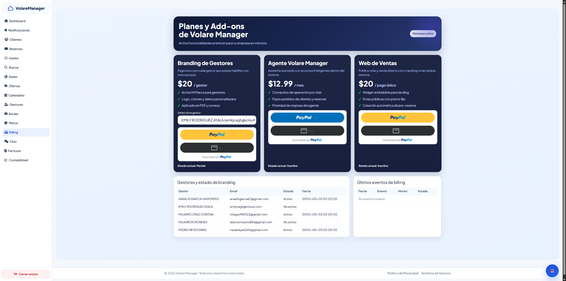Click the Calendario calendar icon
566x281 pixels.
[6, 95]
